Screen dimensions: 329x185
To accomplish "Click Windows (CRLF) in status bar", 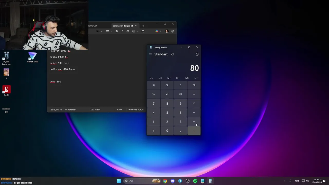I will 136,110.
